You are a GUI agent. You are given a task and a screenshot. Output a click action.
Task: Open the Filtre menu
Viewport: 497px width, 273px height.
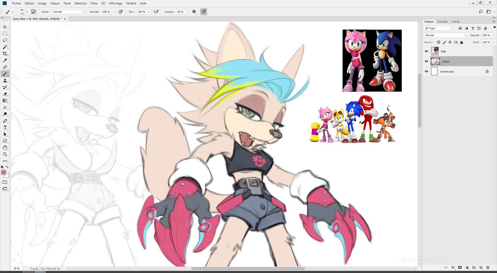click(94, 3)
